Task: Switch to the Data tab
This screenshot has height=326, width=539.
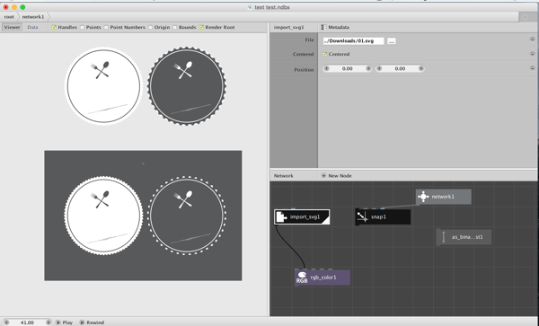Action: tap(32, 27)
